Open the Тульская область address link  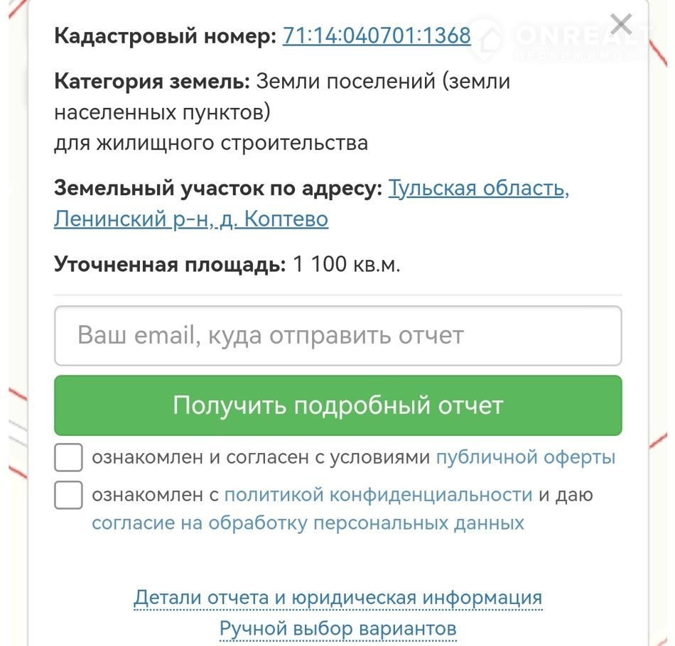(x=478, y=189)
